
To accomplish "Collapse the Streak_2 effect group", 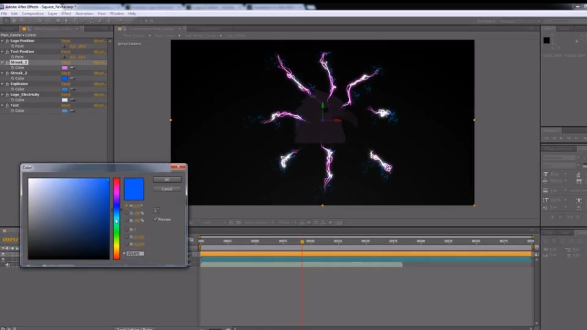I will (x=2, y=73).
